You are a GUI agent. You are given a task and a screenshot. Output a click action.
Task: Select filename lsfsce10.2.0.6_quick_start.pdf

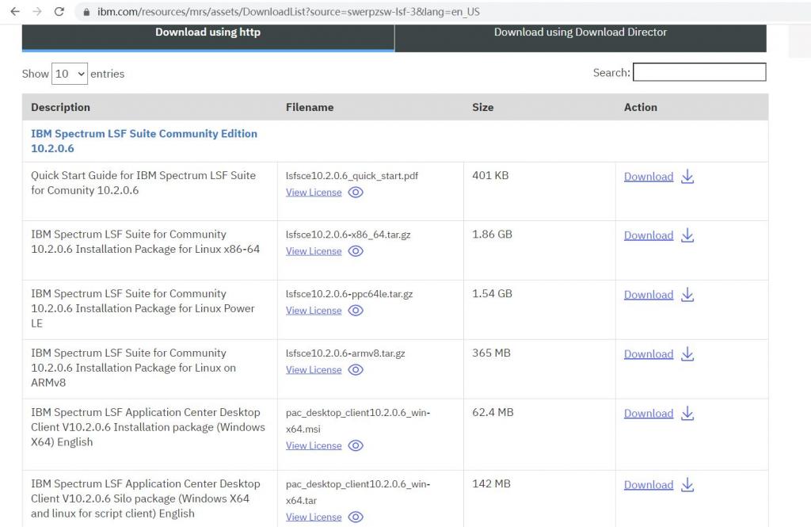[352, 176]
